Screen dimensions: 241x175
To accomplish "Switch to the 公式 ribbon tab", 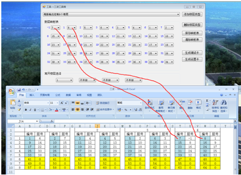I will pyautogui.click(x=58, y=95).
